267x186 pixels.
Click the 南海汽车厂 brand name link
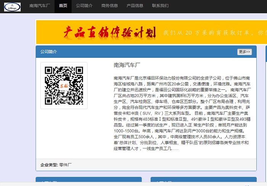point(40,6)
